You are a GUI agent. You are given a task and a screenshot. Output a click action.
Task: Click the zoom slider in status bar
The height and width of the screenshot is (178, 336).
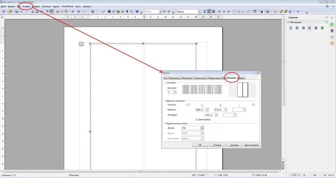(x=315, y=175)
